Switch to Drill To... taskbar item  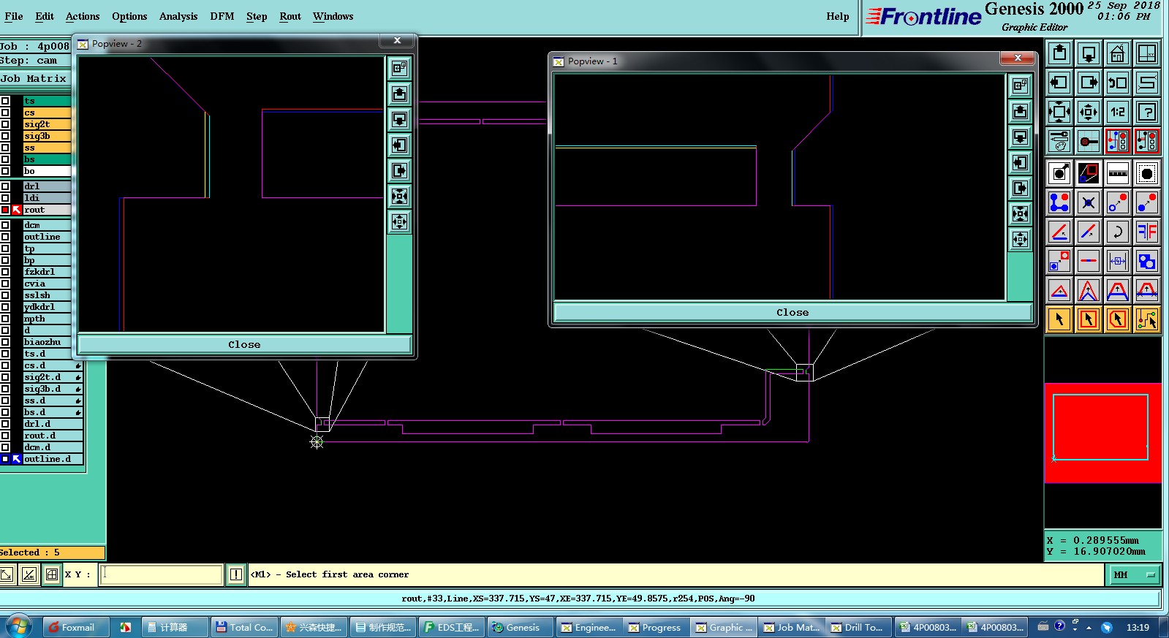(x=859, y=627)
